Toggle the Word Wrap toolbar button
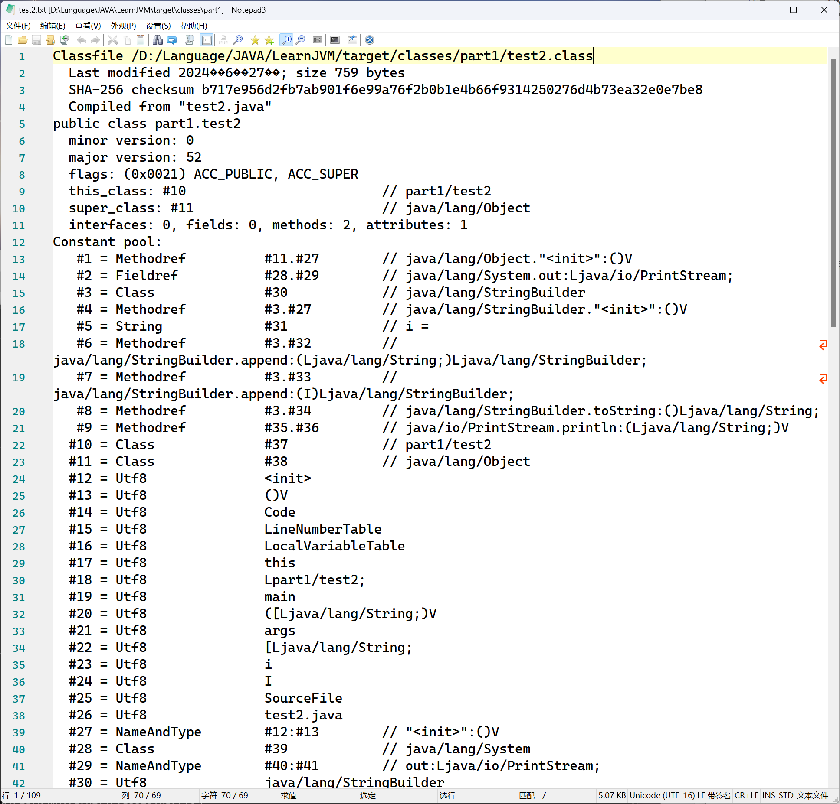840x804 pixels. pyautogui.click(x=207, y=40)
